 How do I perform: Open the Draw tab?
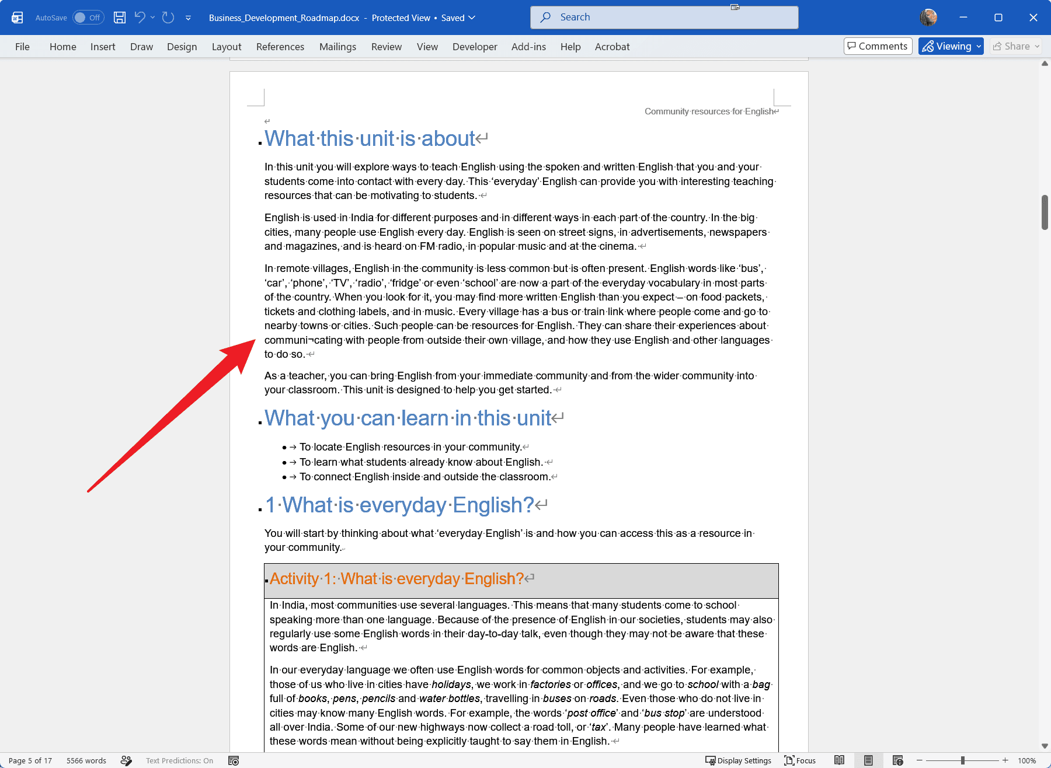coord(141,47)
